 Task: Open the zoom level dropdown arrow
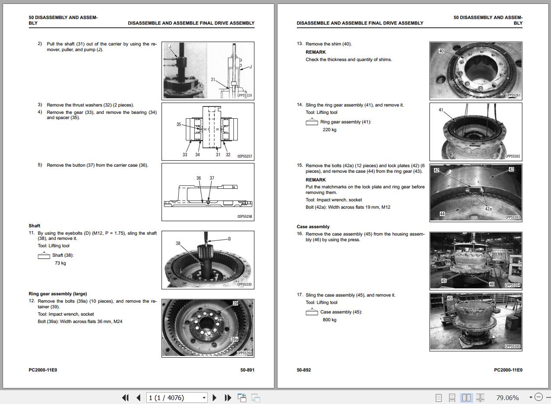pyautogui.click(x=531, y=398)
